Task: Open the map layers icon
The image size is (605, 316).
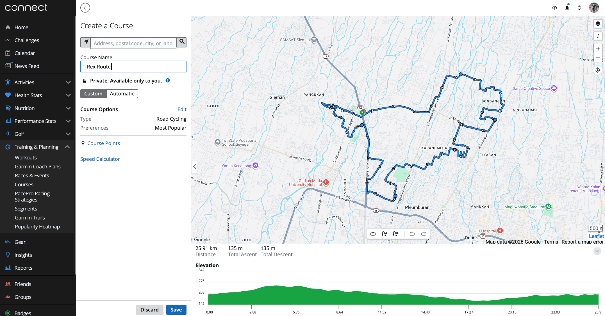Action: (x=598, y=24)
